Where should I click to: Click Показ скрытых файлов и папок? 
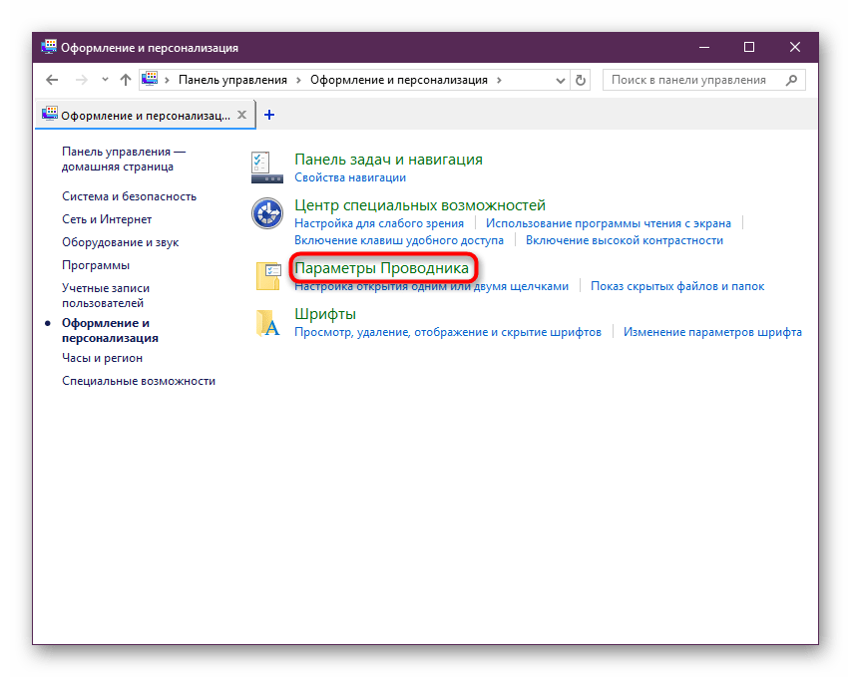pos(677,286)
